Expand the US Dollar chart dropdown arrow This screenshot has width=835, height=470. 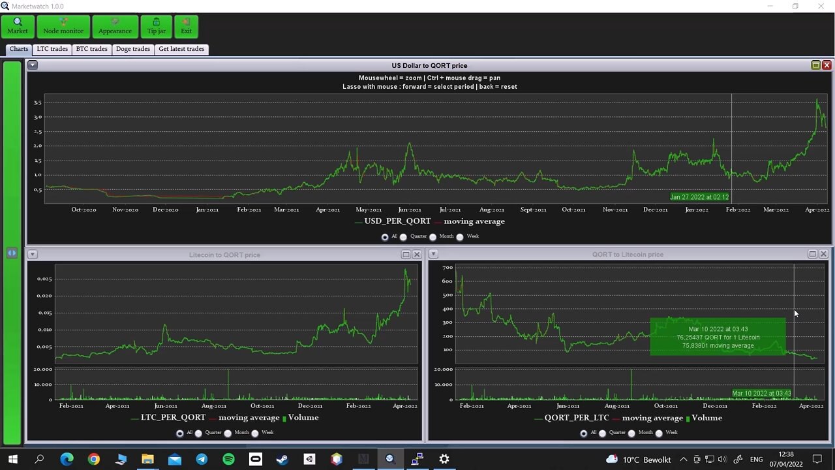coord(32,65)
